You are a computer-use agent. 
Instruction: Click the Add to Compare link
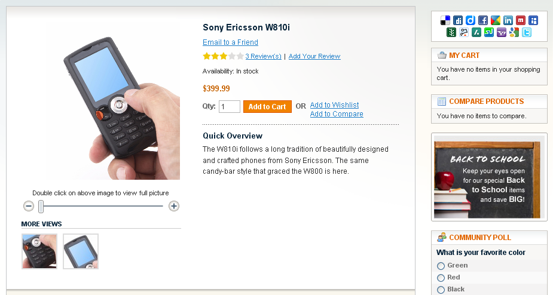click(337, 114)
